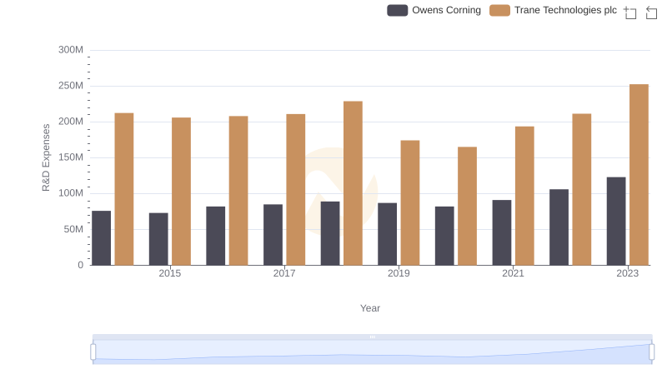This screenshot has height=384, width=667.
Task: Hide Trane Technologies plc series via its label
Action: coord(565,10)
